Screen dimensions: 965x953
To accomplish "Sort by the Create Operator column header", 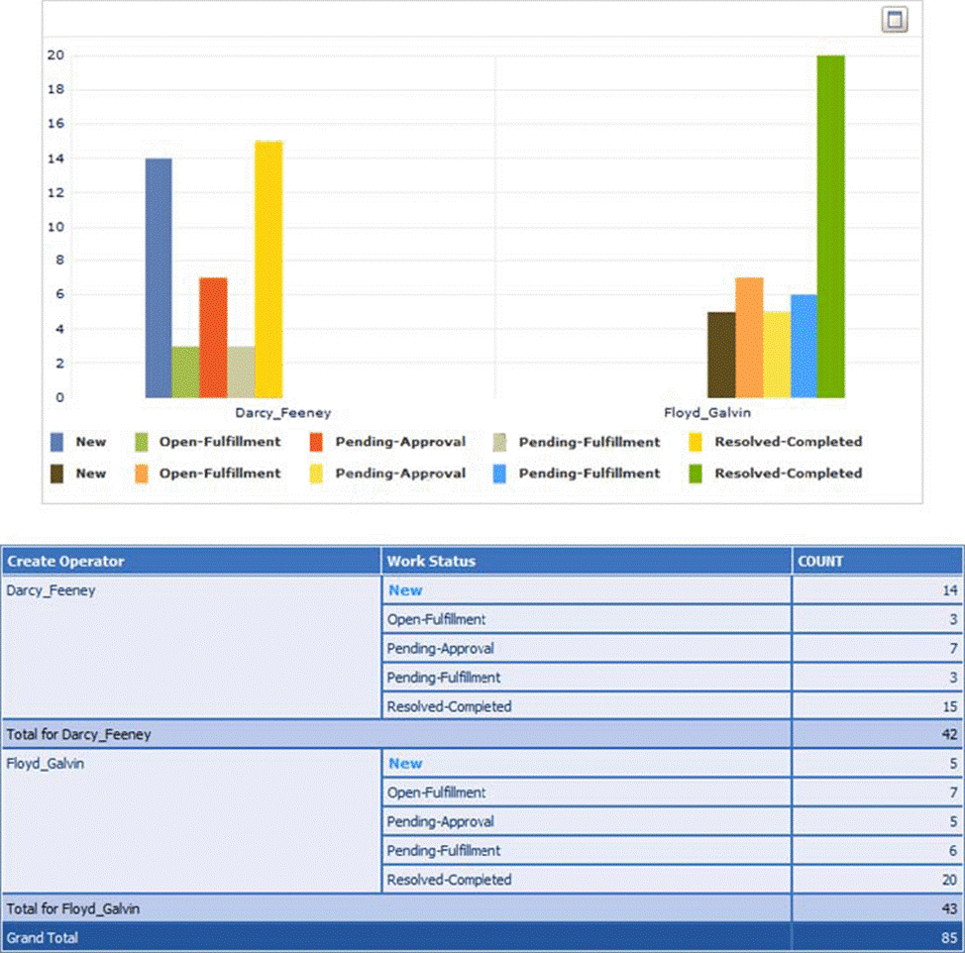I will tap(66, 561).
